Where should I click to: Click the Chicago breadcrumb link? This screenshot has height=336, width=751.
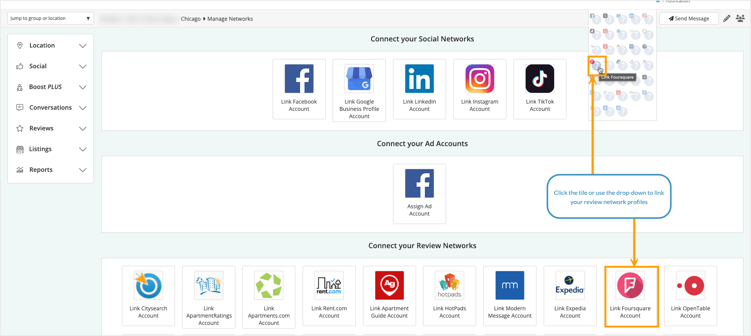pos(191,19)
